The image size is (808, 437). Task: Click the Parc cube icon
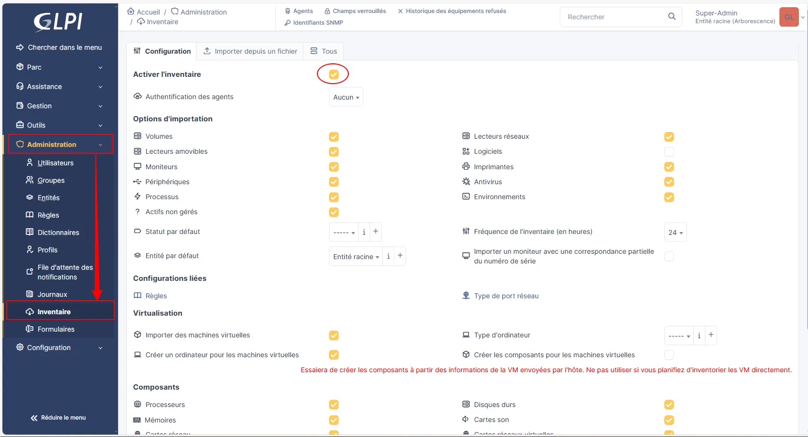click(x=20, y=67)
